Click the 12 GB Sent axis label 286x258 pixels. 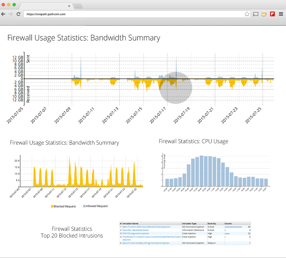[18, 57]
